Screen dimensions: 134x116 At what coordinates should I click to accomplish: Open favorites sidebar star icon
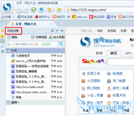point(2,31)
